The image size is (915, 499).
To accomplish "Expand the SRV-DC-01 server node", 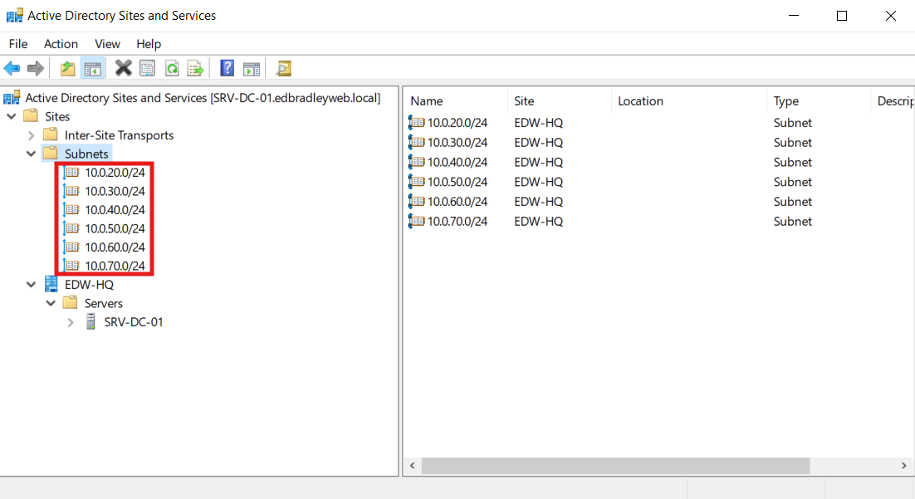I will pyautogui.click(x=70, y=322).
